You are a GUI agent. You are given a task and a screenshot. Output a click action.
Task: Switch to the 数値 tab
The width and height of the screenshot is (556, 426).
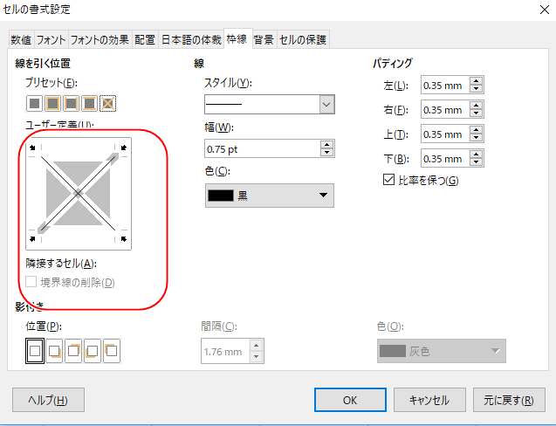coord(21,40)
